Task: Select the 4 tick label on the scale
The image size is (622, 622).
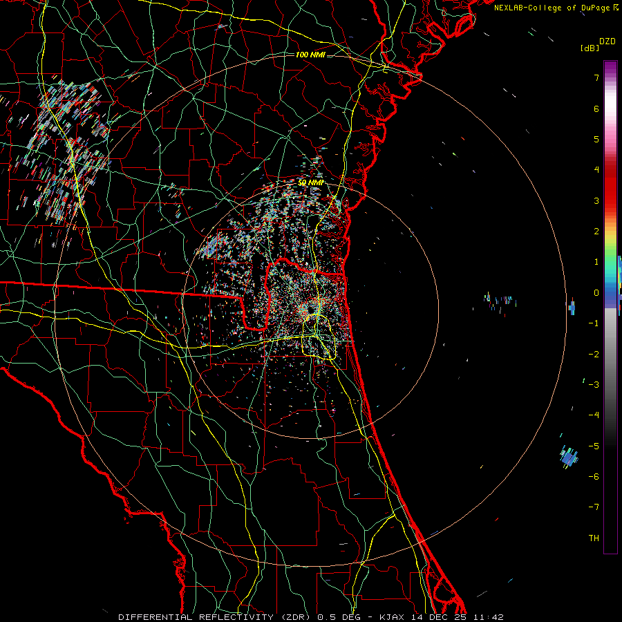Action: point(596,170)
